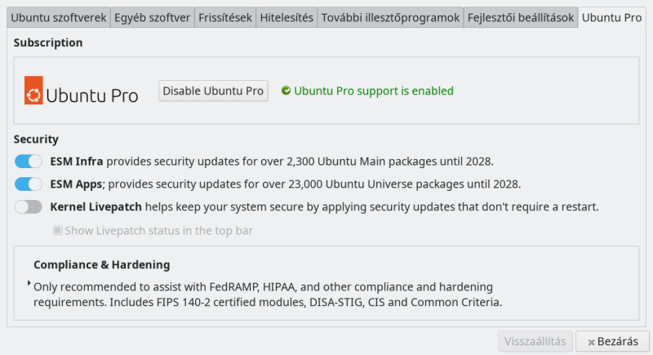
Task: Toggle the ESM Infra switch
Action: [29, 162]
